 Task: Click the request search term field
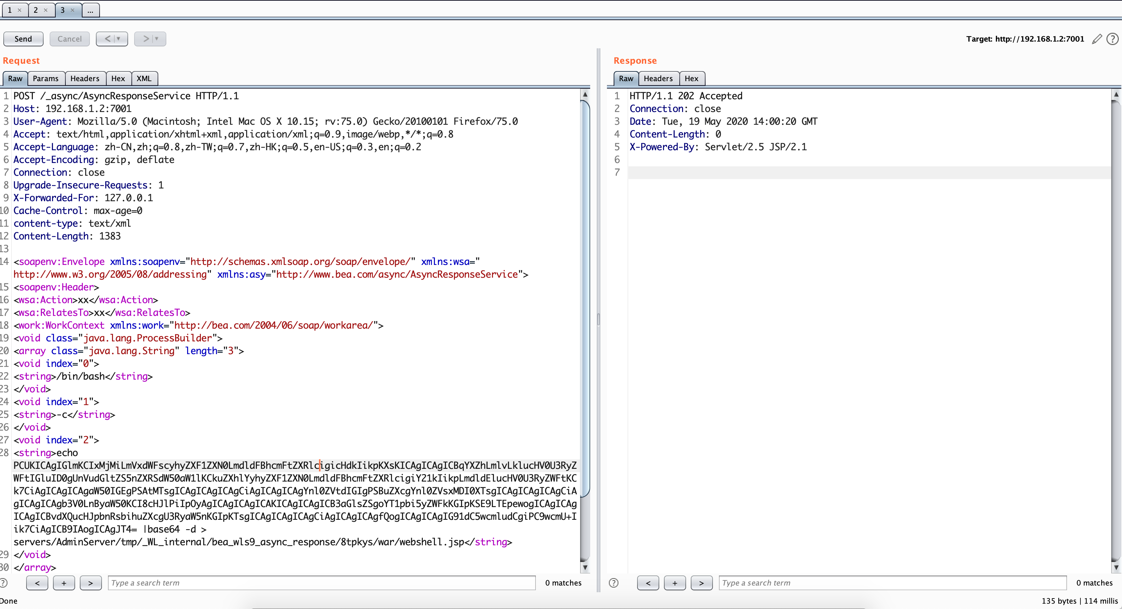pos(322,583)
